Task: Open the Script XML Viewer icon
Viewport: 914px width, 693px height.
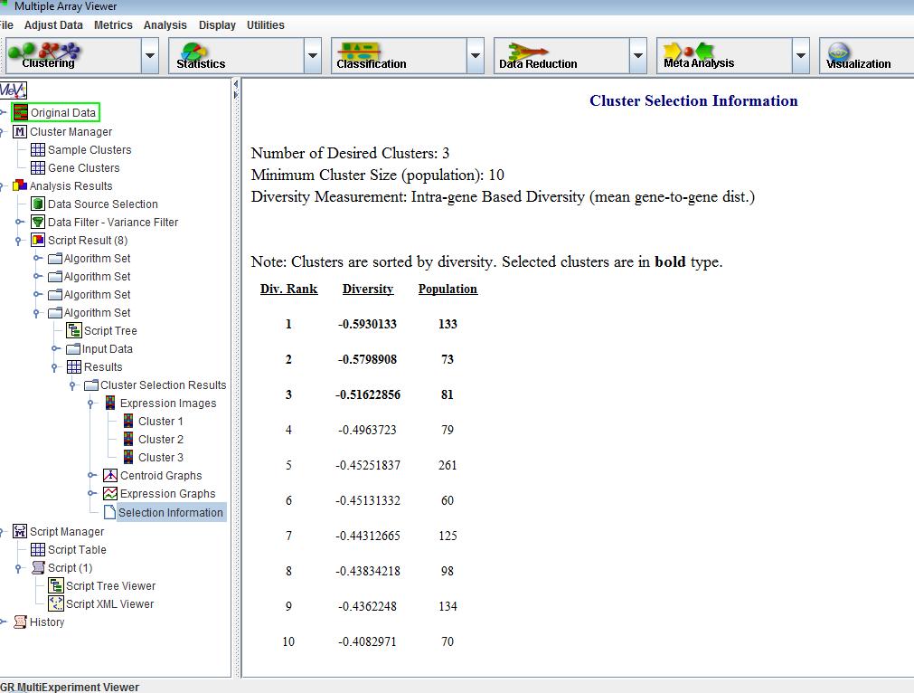Action: click(56, 604)
